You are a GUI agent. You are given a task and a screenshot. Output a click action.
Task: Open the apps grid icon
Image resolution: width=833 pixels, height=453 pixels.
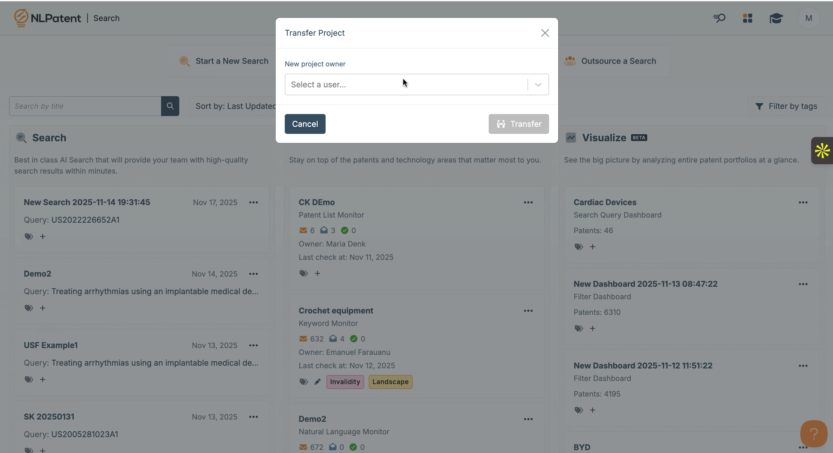point(747,18)
